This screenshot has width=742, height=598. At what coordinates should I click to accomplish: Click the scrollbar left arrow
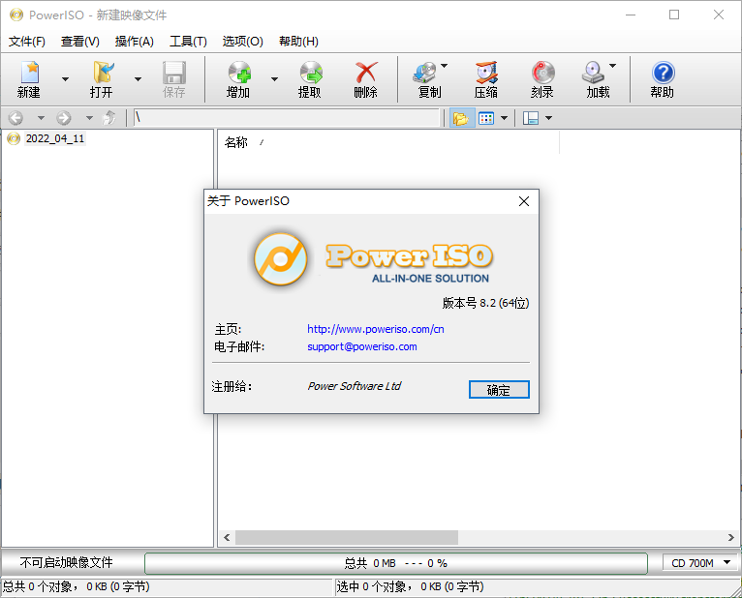(x=227, y=537)
